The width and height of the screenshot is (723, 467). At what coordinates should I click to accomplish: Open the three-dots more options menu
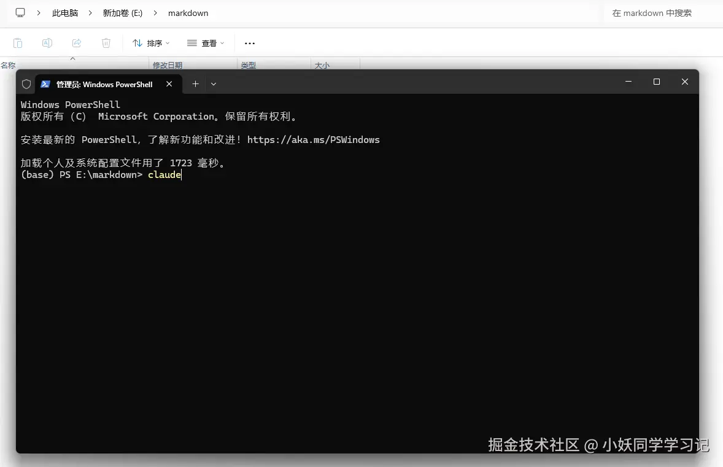click(249, 43)
